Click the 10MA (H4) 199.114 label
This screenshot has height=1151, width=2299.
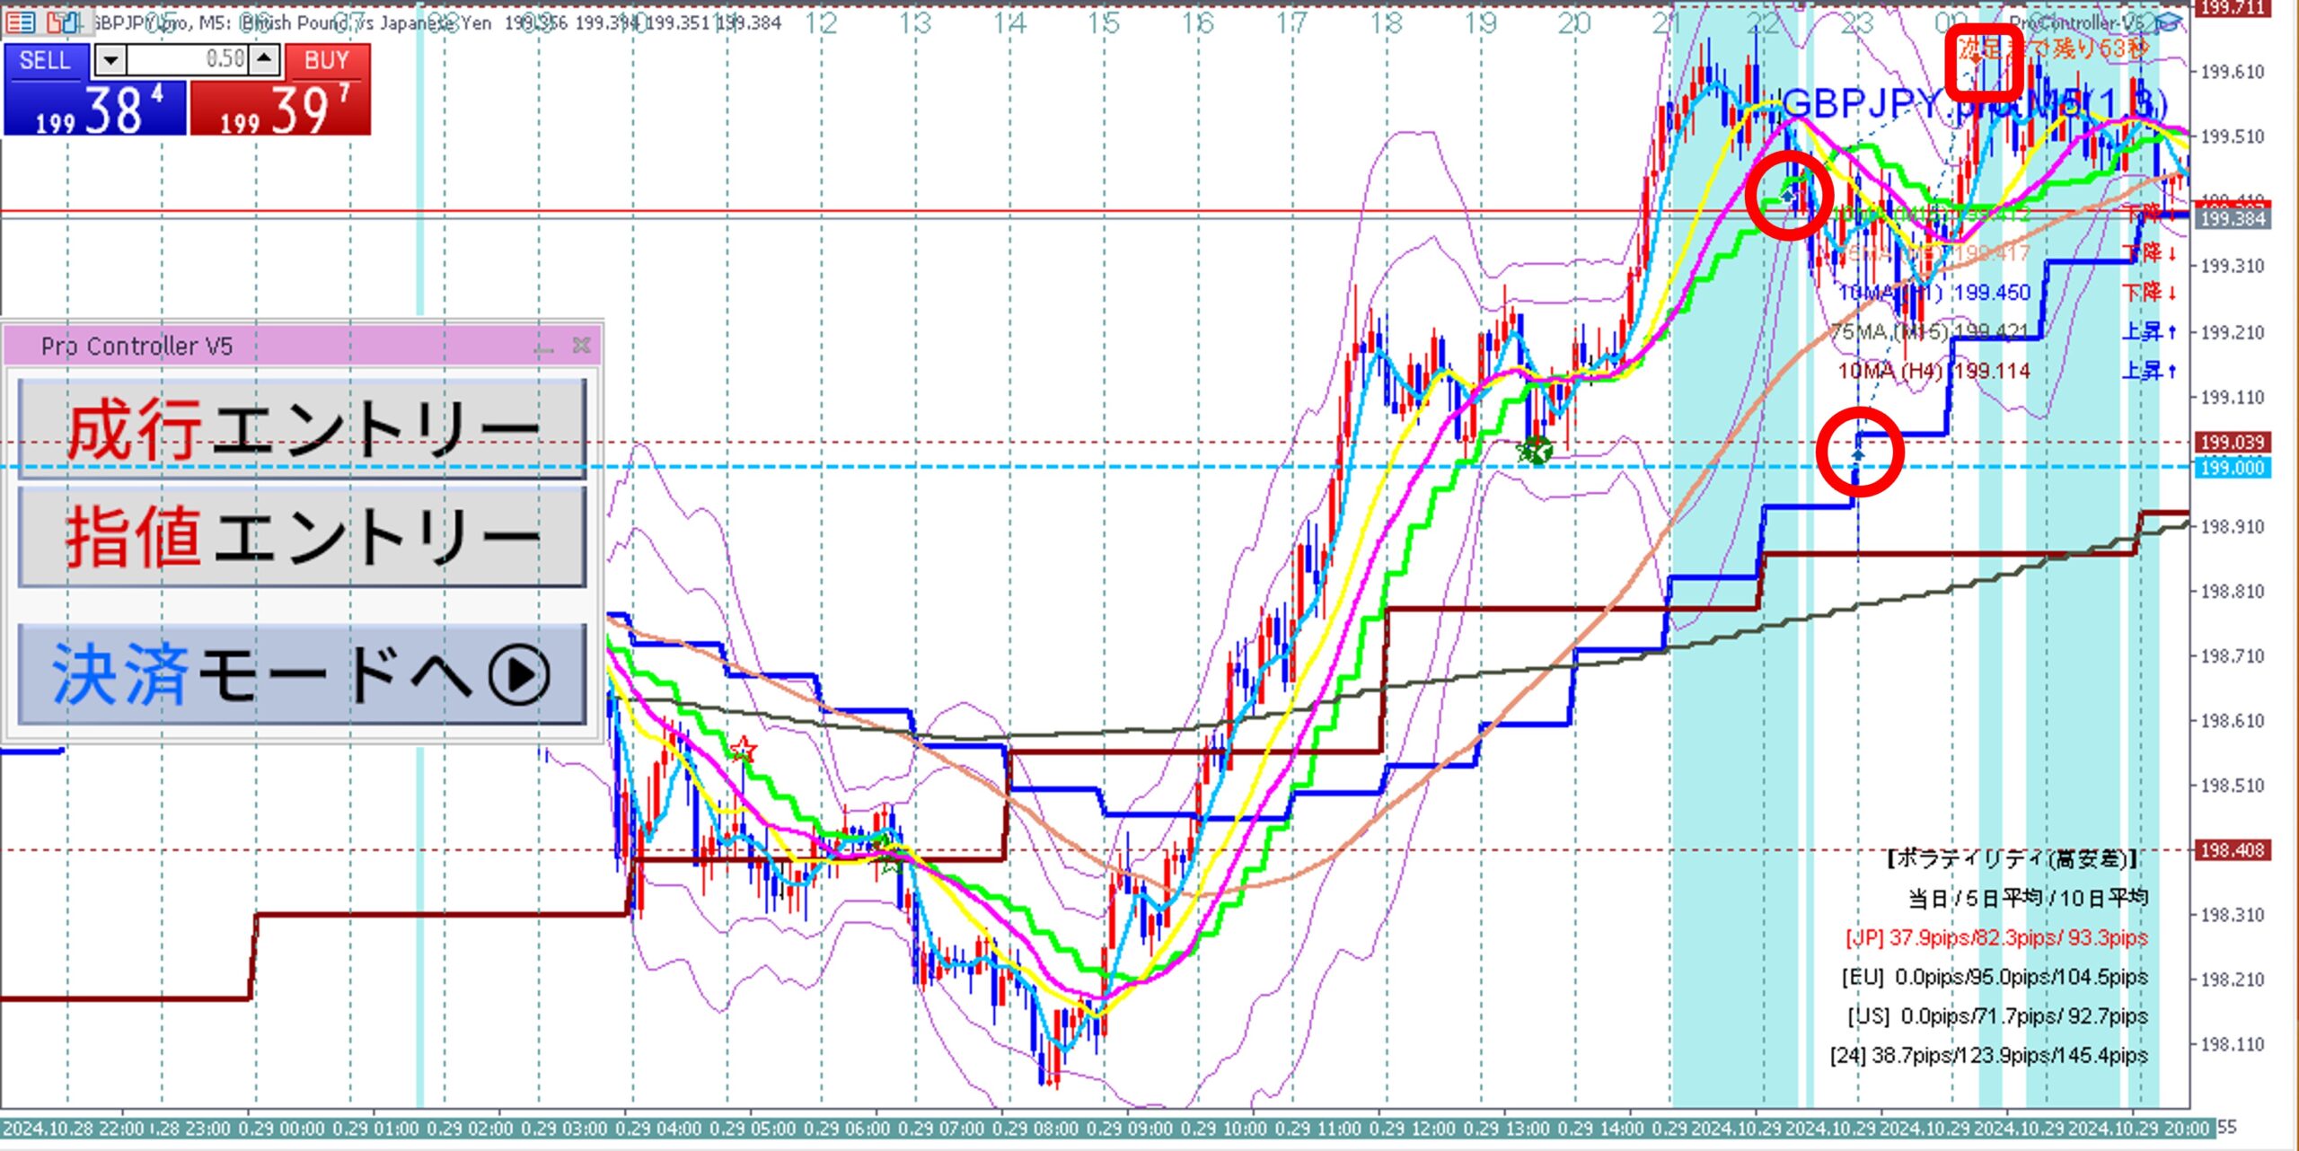pos(1933,371)
